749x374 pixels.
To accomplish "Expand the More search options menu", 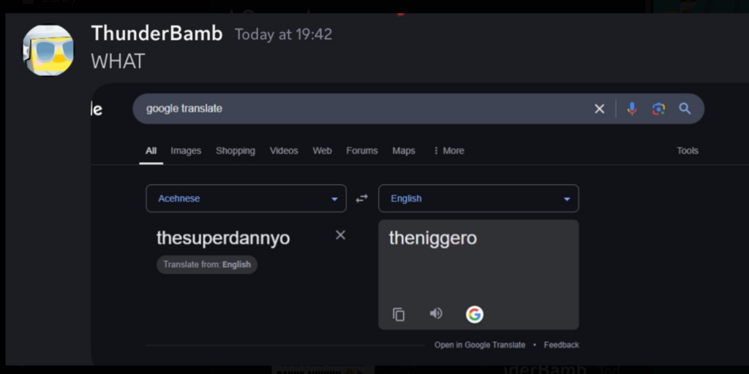I will [x=448, y=150].
